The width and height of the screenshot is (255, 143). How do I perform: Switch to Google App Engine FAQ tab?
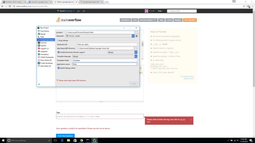[x=91, y=2]
